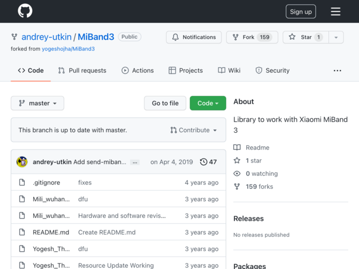The image size is (359, 269).
Task: Open the Releases section heading
Action: [248, 219]
